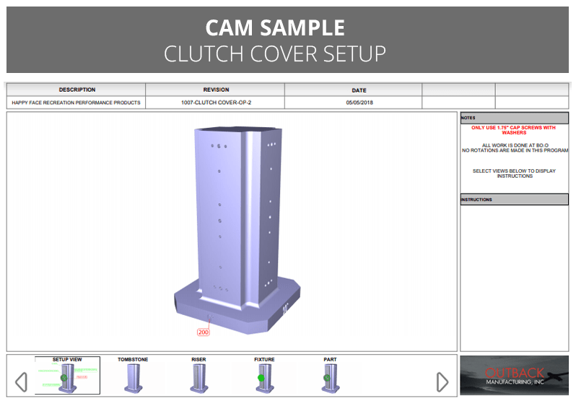The height and width of the screenshot is (409, 576).
Task: Click the 200 dimension callout label
Action: coord(204,332)
